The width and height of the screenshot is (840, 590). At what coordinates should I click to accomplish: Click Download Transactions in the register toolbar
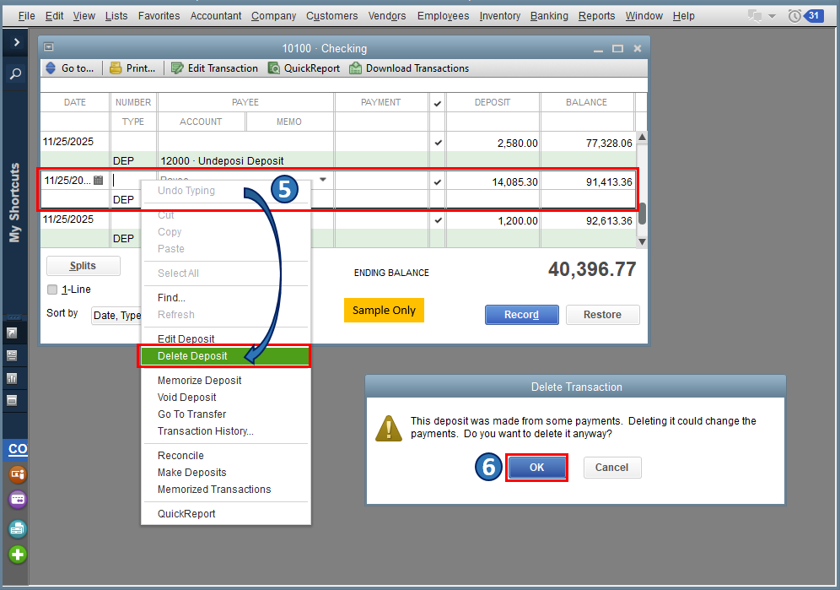click(409, 68)
